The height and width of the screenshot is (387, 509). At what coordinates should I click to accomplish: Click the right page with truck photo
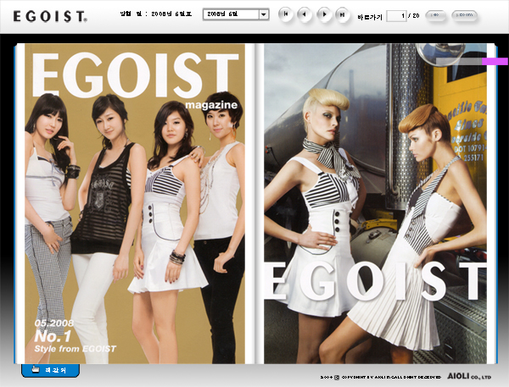coord(375,203)
